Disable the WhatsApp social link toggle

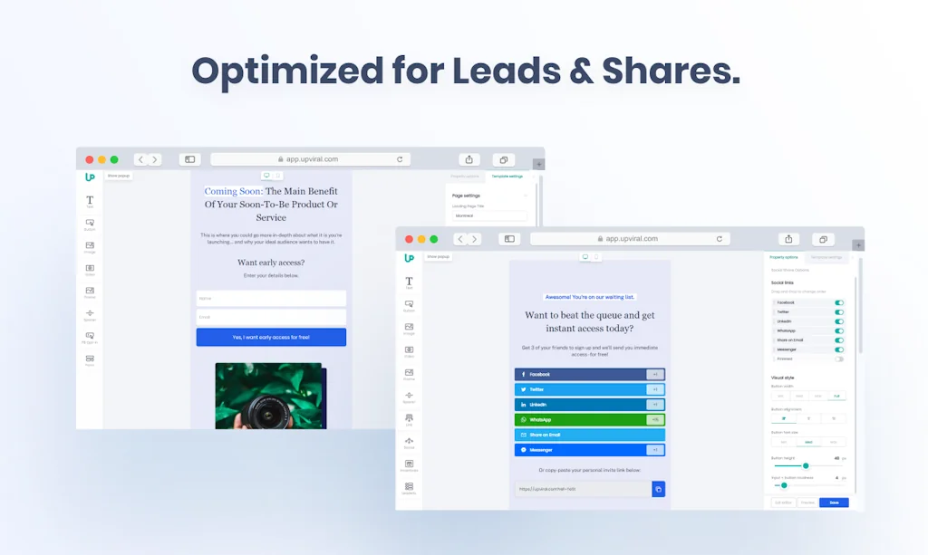coord(838,331)
